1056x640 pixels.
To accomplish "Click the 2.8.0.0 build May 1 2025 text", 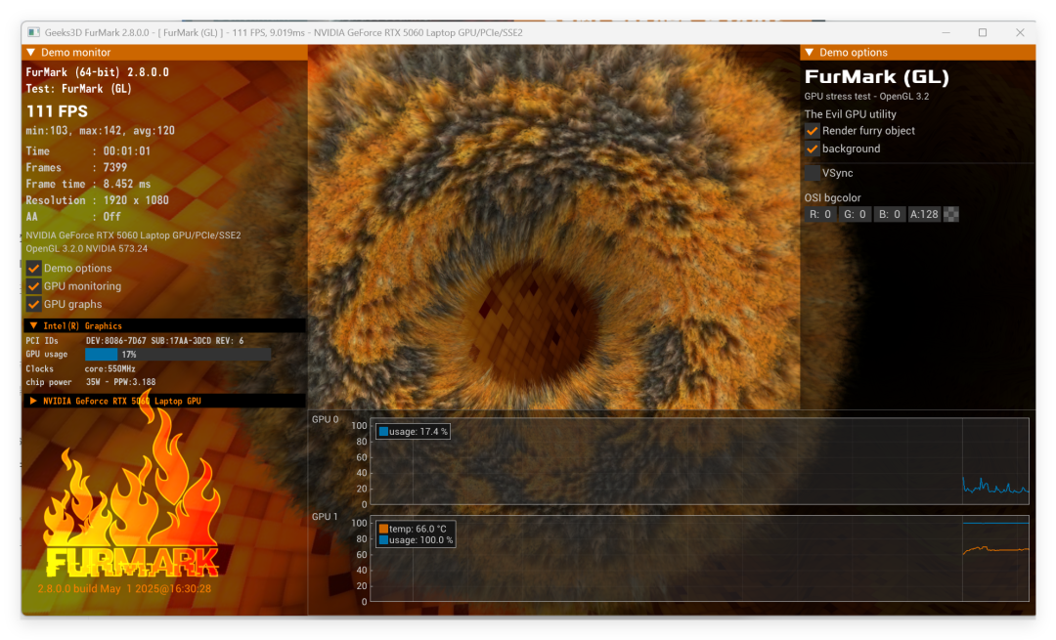I will tap(124, 589).
